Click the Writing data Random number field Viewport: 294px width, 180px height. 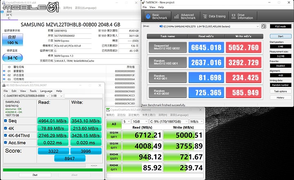(x=281, y=85)
